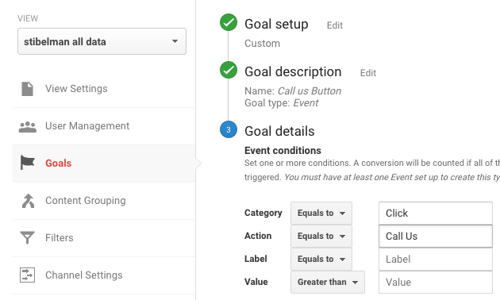Click the Goal details heading
Image resolution: width=500 pixels, height=300 pixels.
coord(279,132)
